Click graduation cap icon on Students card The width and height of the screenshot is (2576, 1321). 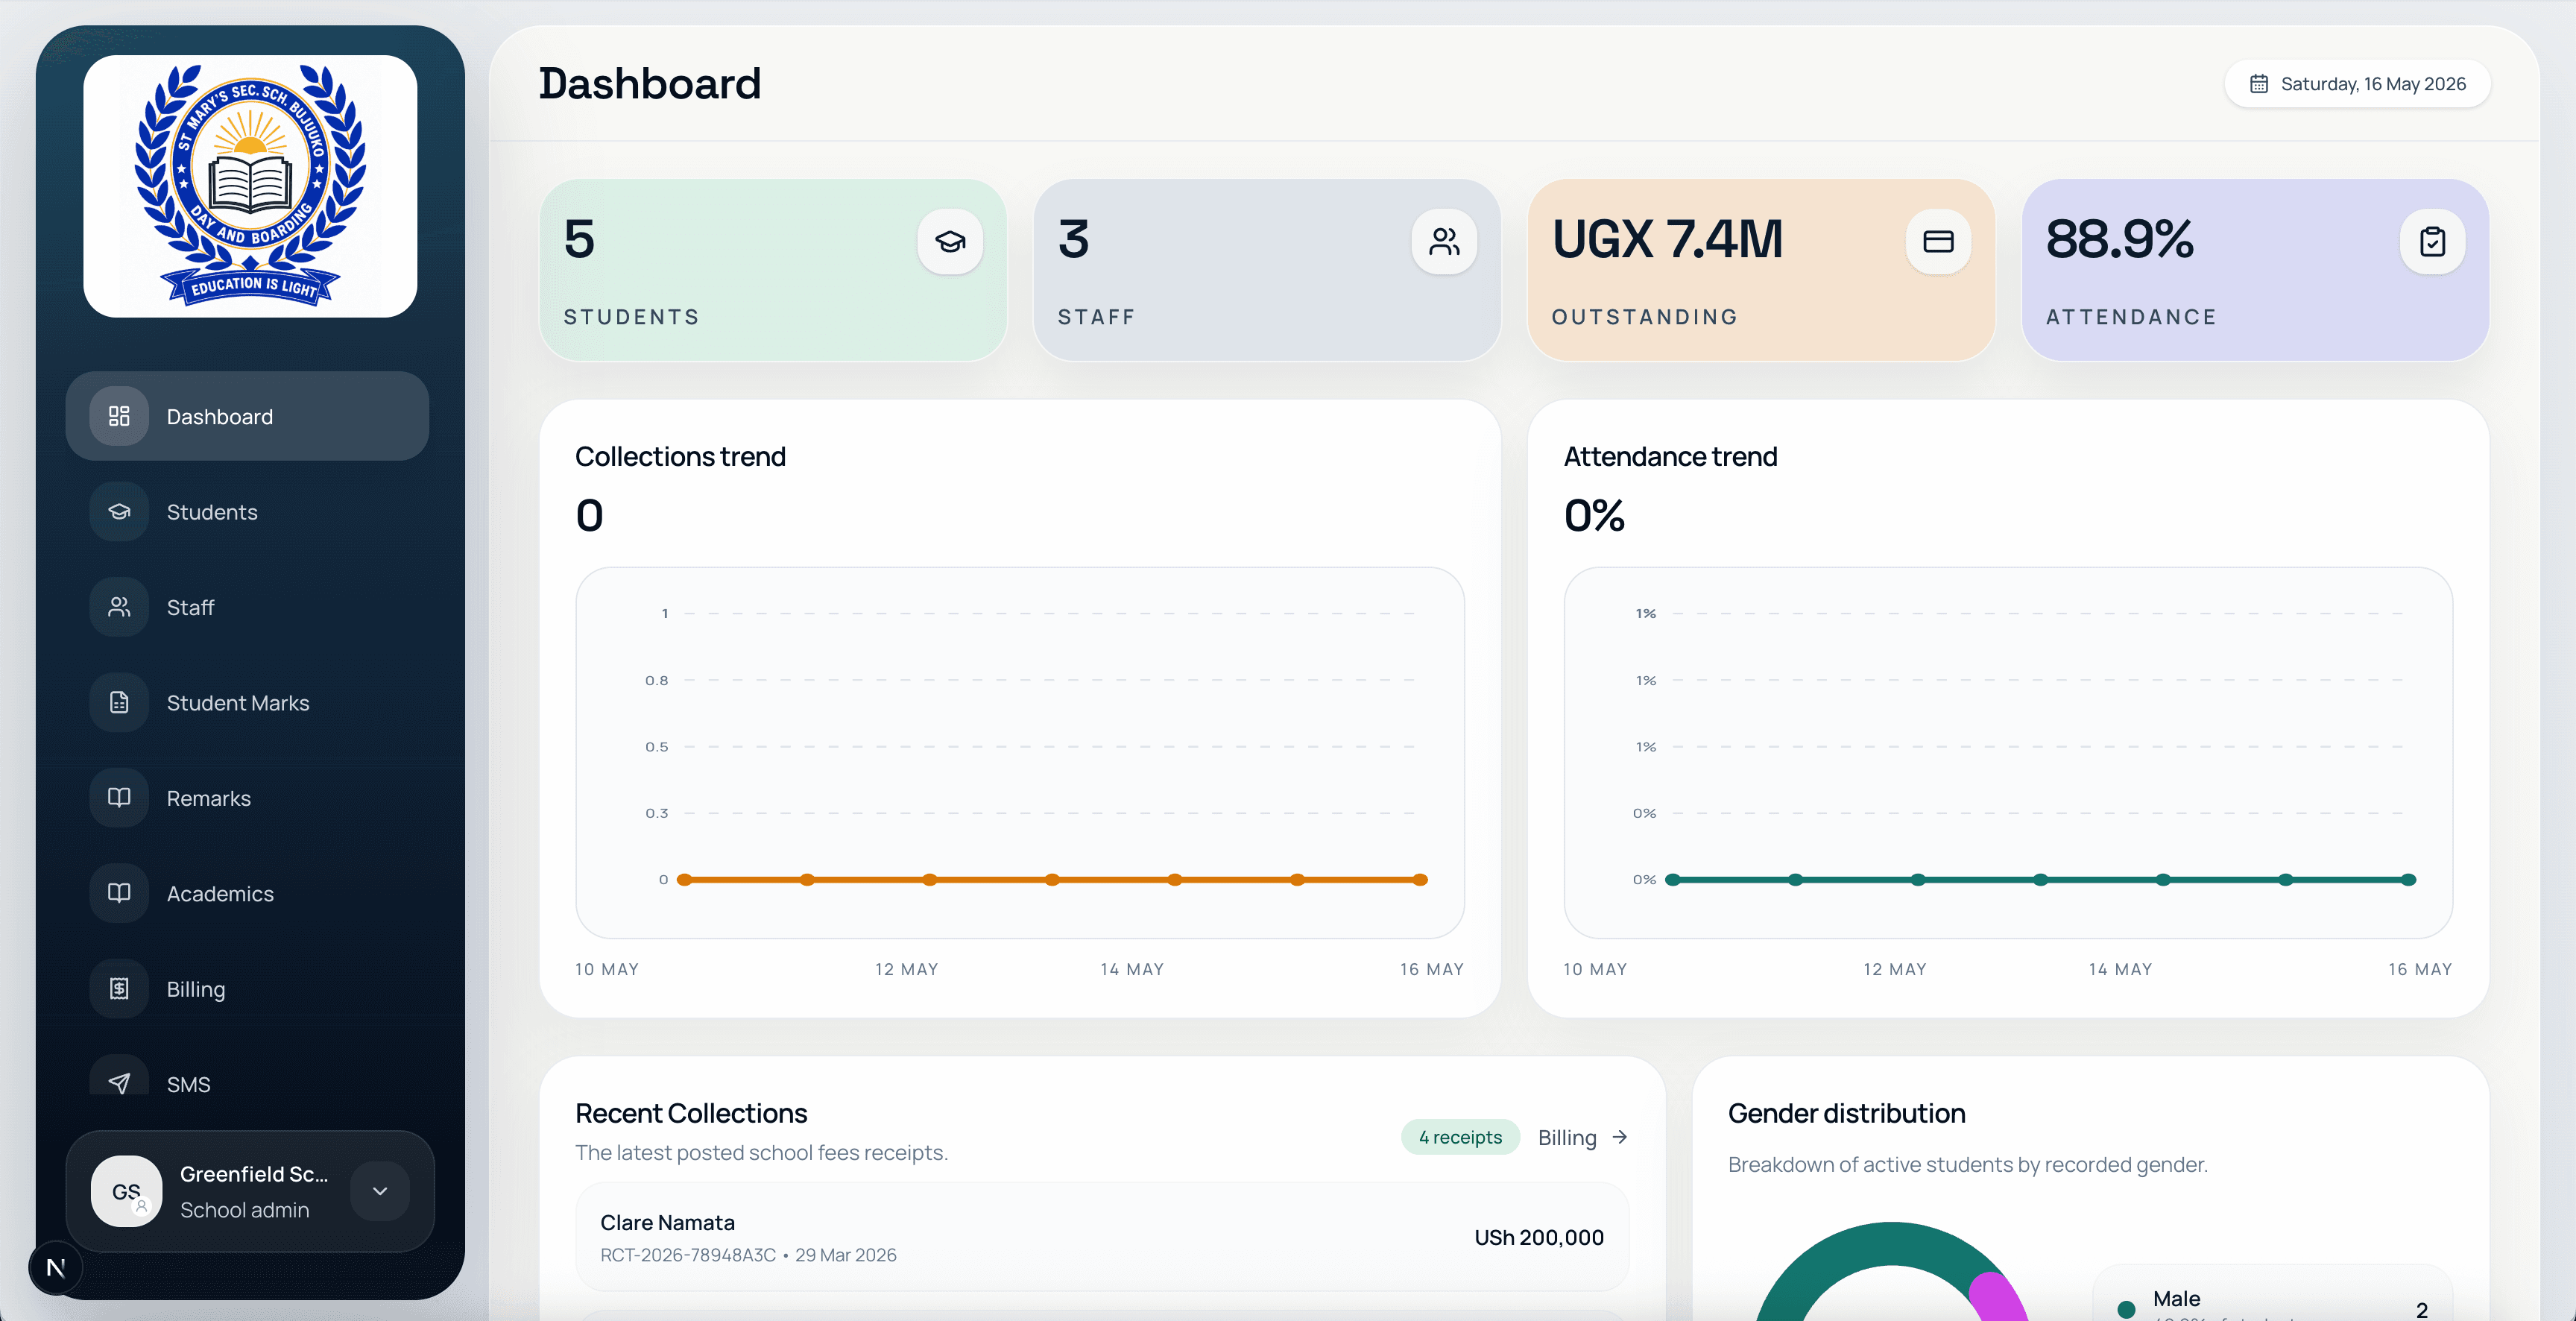pyautogui.click(x=950, y=241)
